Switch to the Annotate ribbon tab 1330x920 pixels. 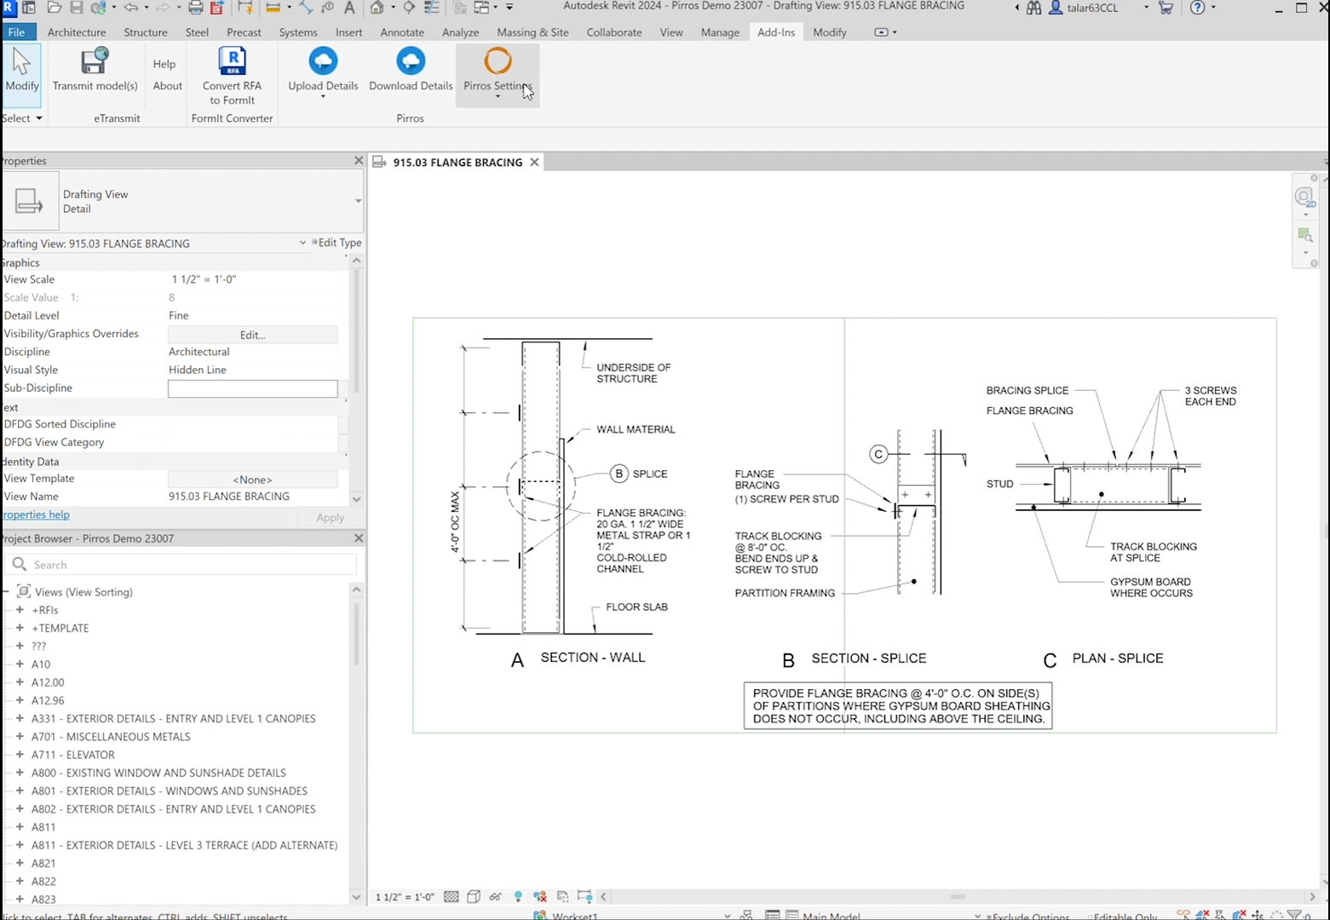(x=401, y=32)
